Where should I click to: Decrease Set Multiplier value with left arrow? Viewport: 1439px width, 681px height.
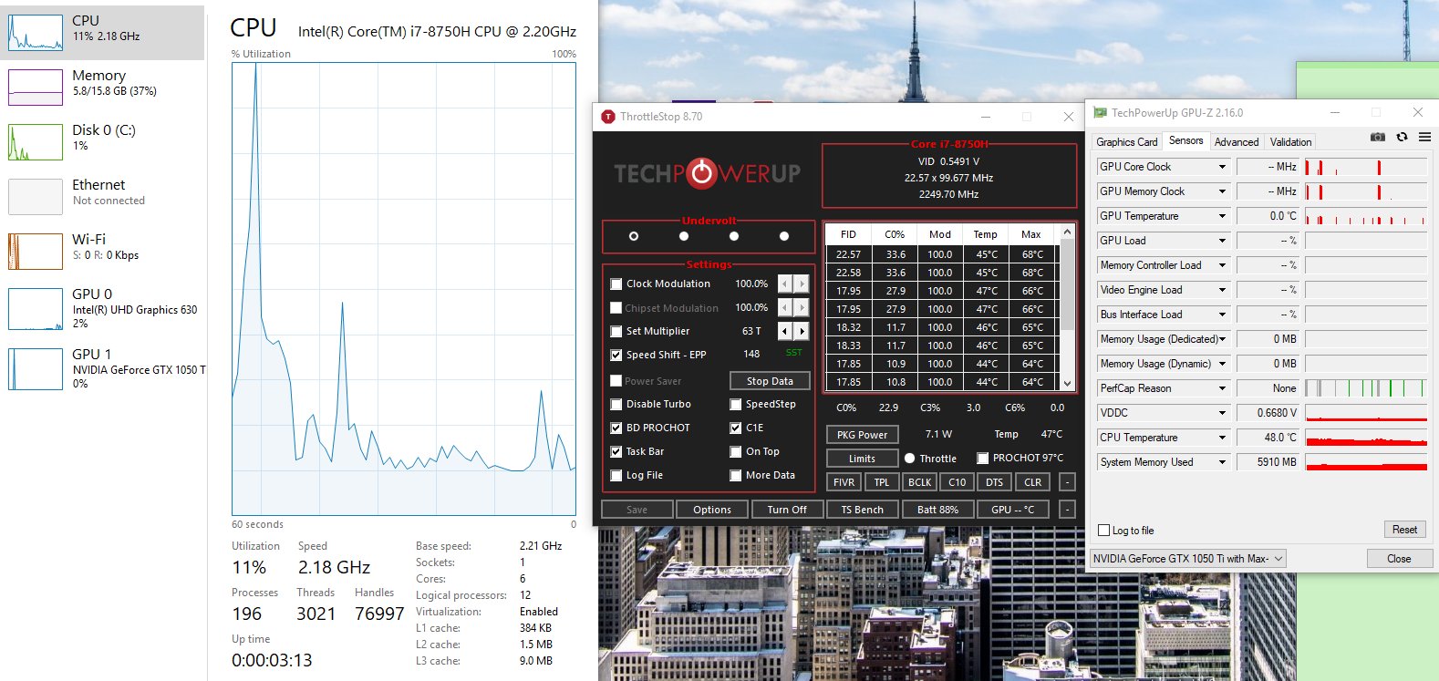[784, 331]
